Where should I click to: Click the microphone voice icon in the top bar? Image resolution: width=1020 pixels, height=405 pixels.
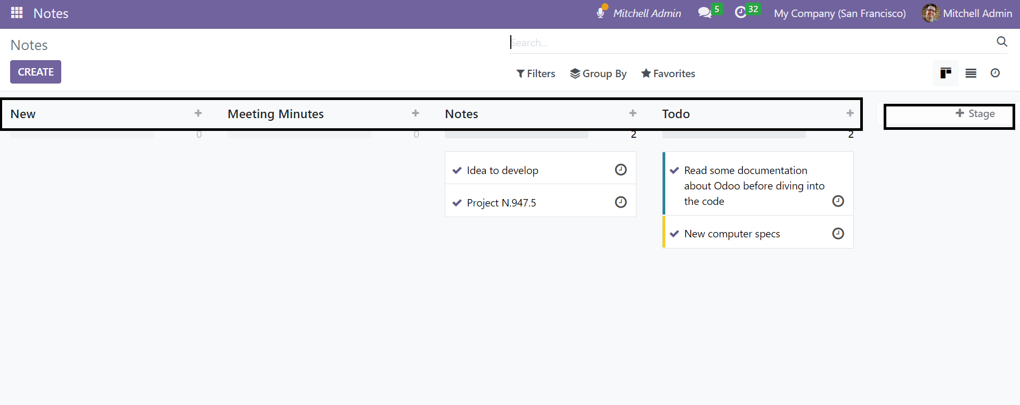click(601, 13)
